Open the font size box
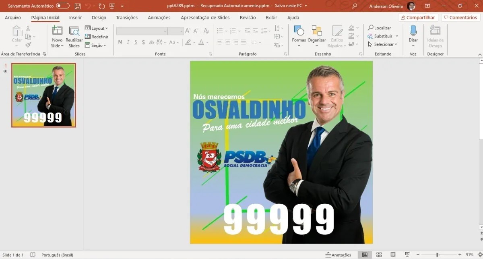 (x=175, y=31)
